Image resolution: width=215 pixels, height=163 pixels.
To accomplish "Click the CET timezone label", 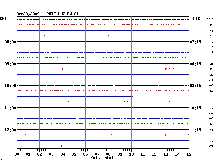I will tap(3, 19).
